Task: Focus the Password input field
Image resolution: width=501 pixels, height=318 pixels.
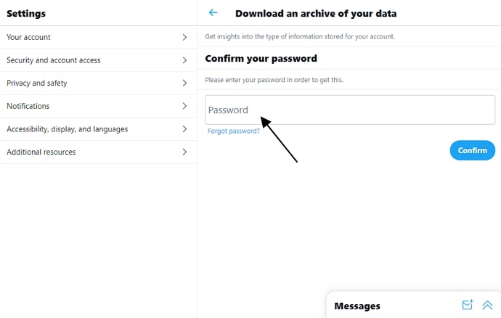Action: click(350, 110)
